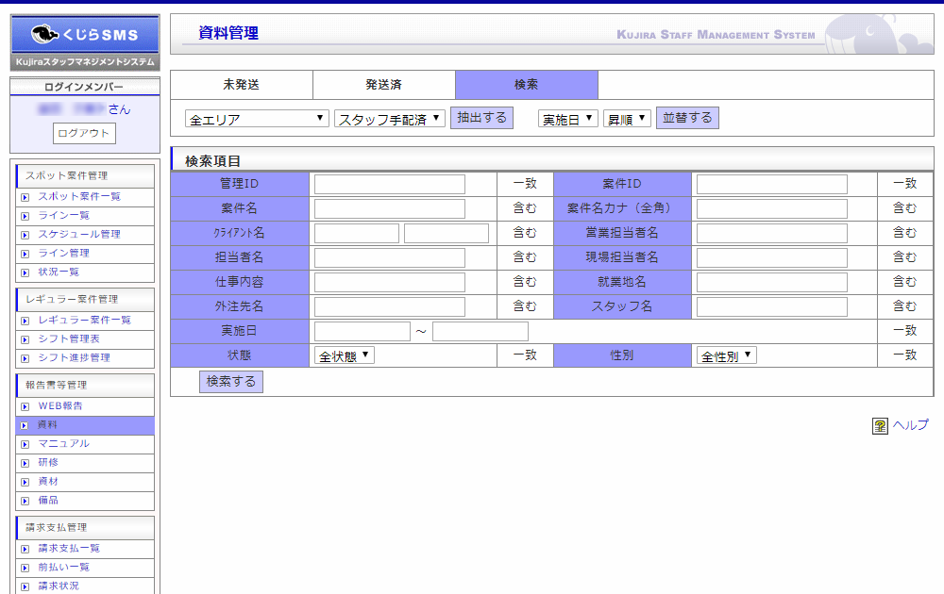The height and width of the screenshot is (594, 944).
Task: Switch to the 発送済 tab
Action: [383, 85]
